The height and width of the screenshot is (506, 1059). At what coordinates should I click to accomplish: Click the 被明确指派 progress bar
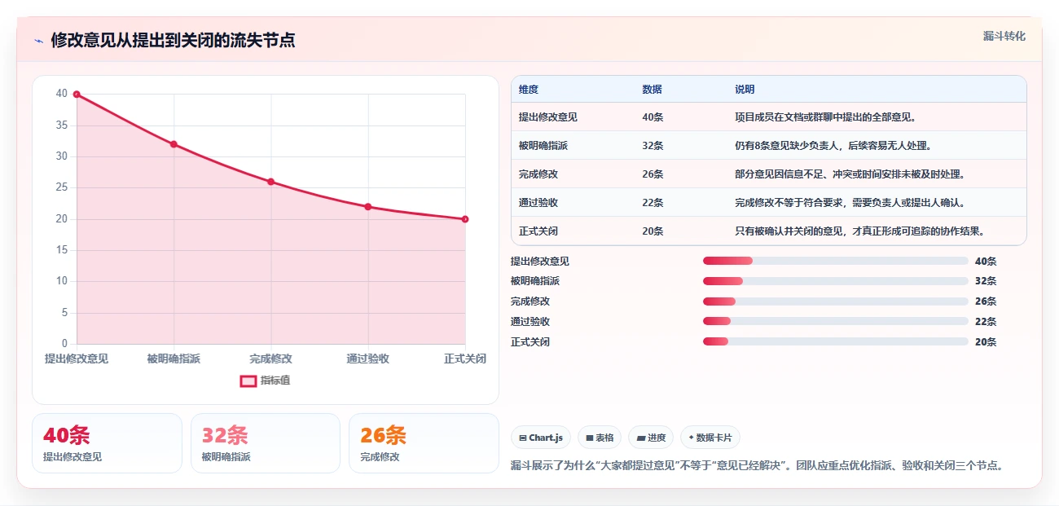pyautogui.click(x=835, y=281)
